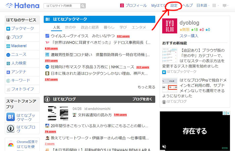
Task: Click the green star 18 count
Action: (194, 30)
